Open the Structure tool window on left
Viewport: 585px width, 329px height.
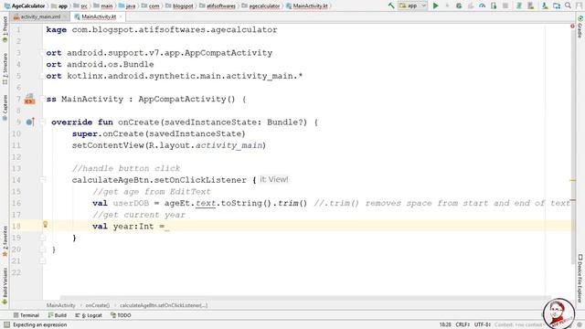[5, 69]
